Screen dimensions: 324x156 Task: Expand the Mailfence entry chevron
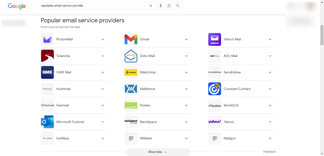186,89
